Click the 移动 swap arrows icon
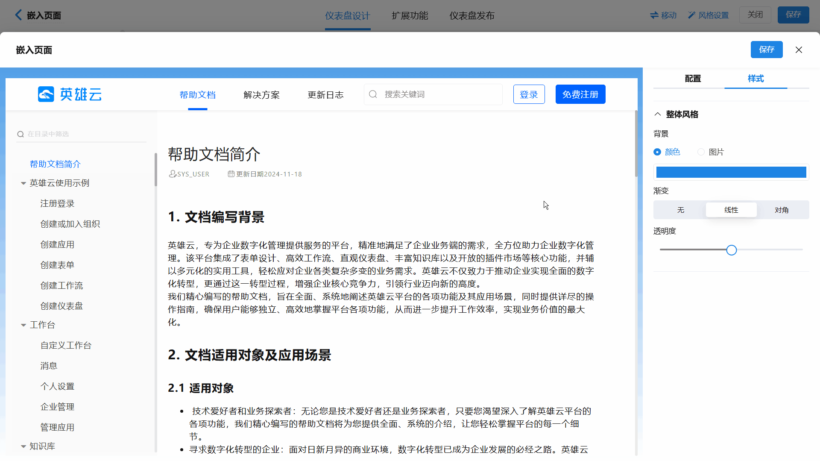 click(x=654, y=15)
